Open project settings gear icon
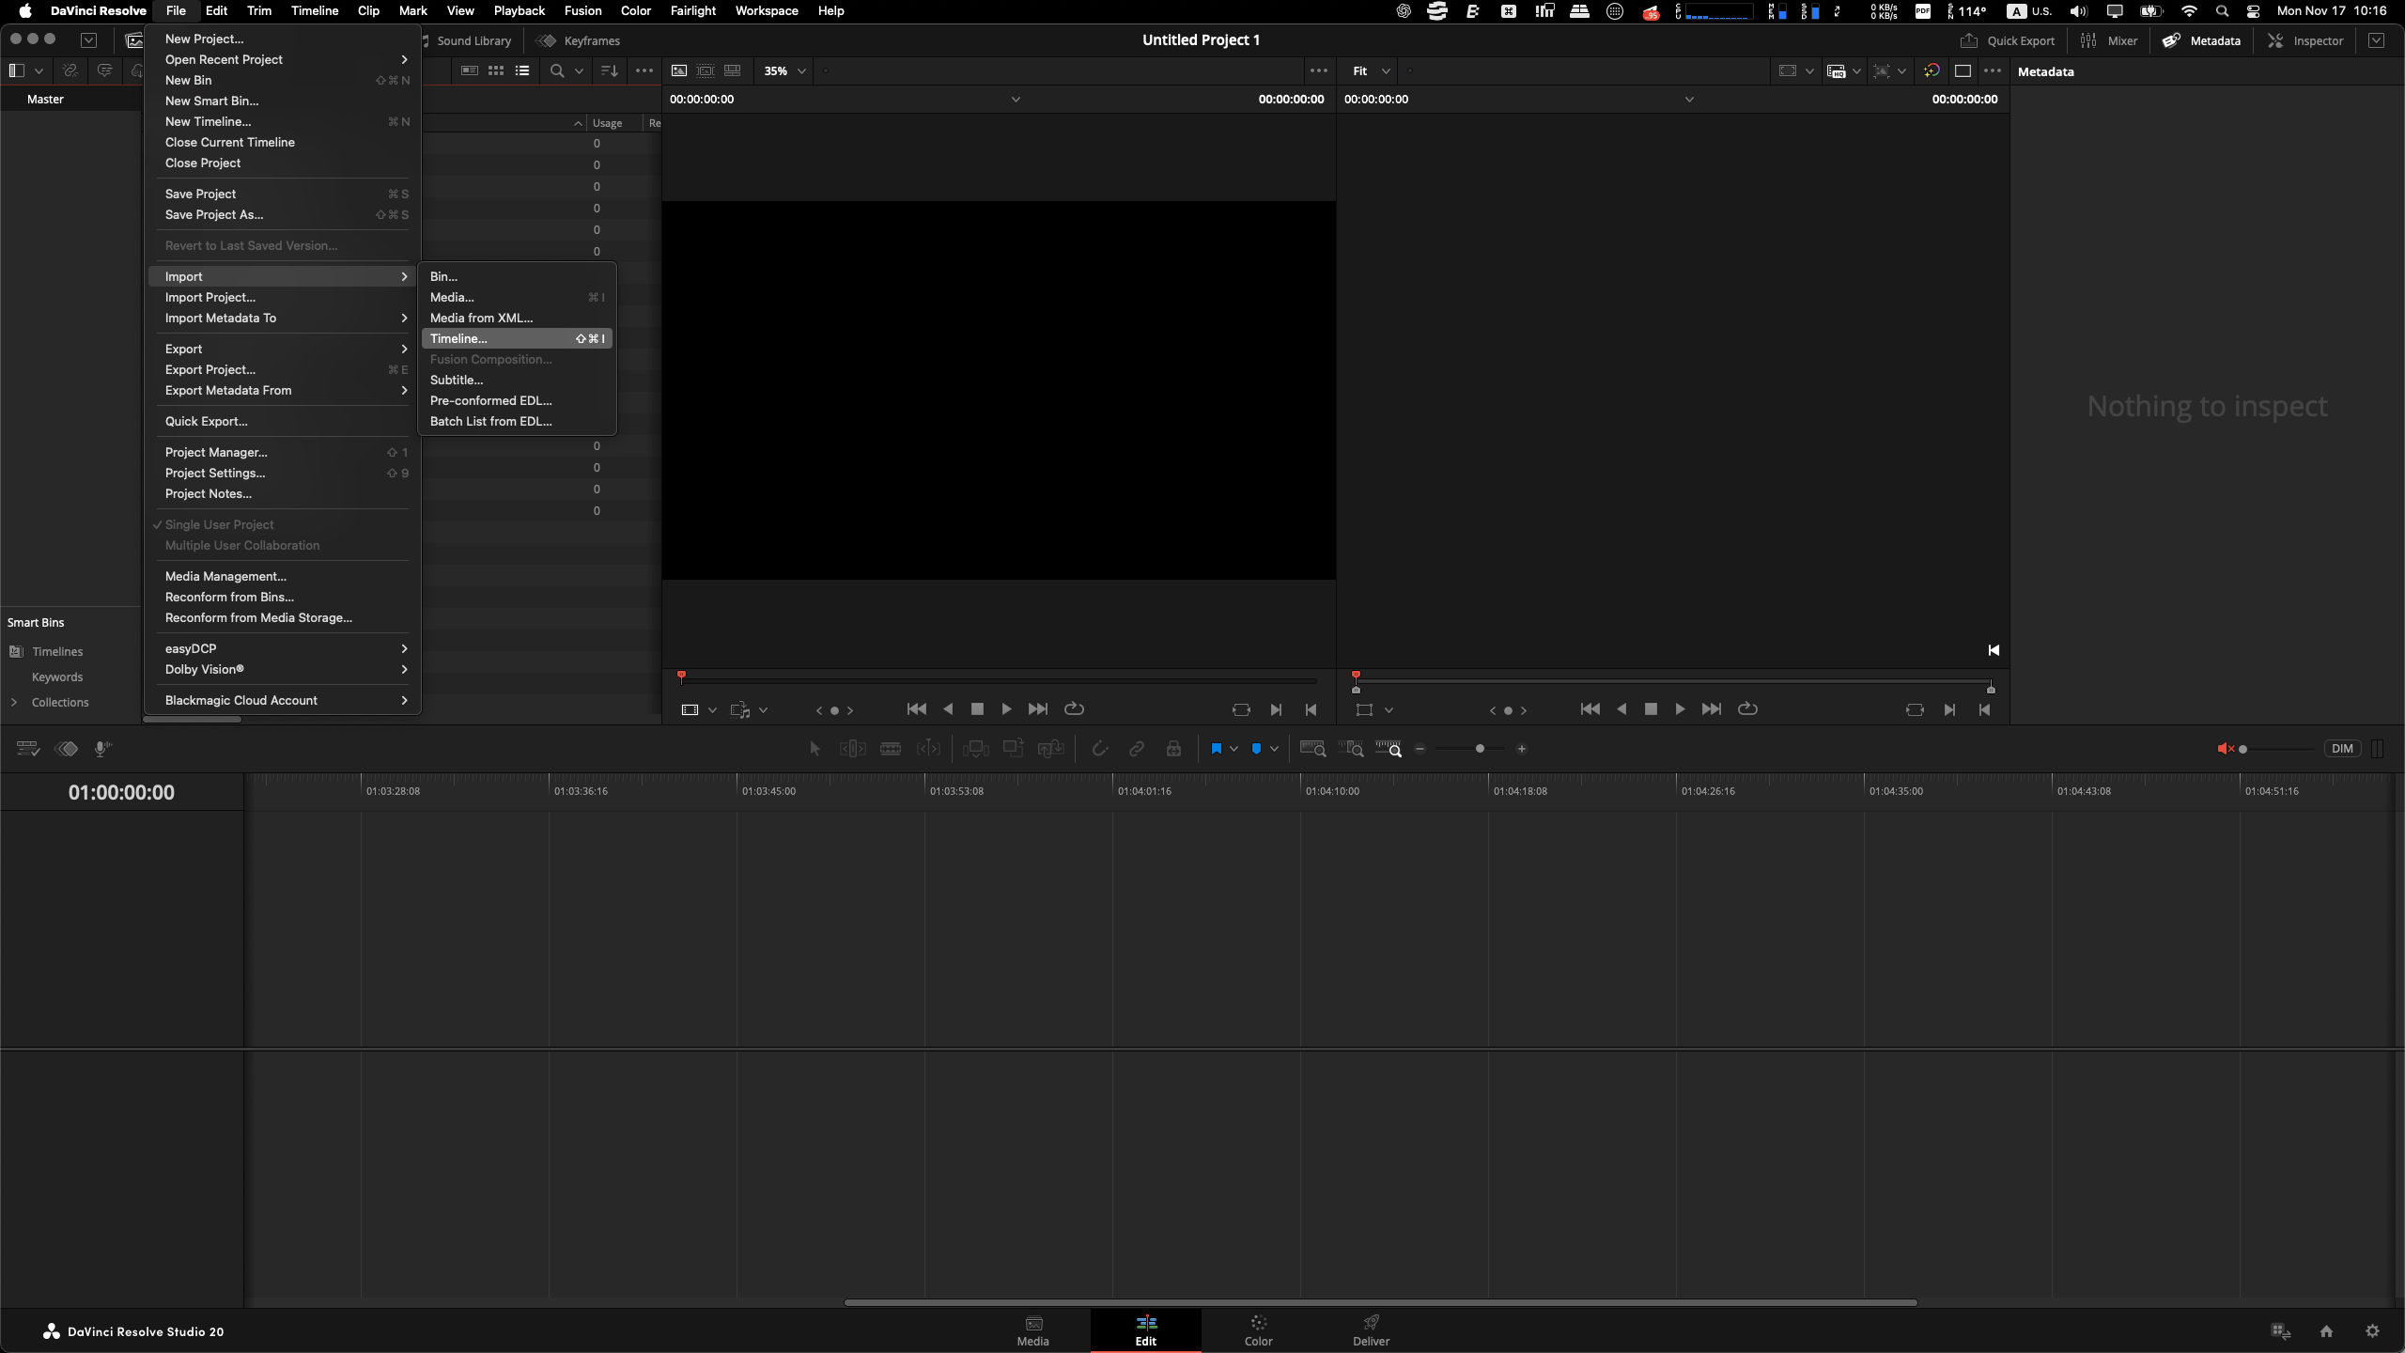This screenshot has width=2405, height=1353. 2372,1331
